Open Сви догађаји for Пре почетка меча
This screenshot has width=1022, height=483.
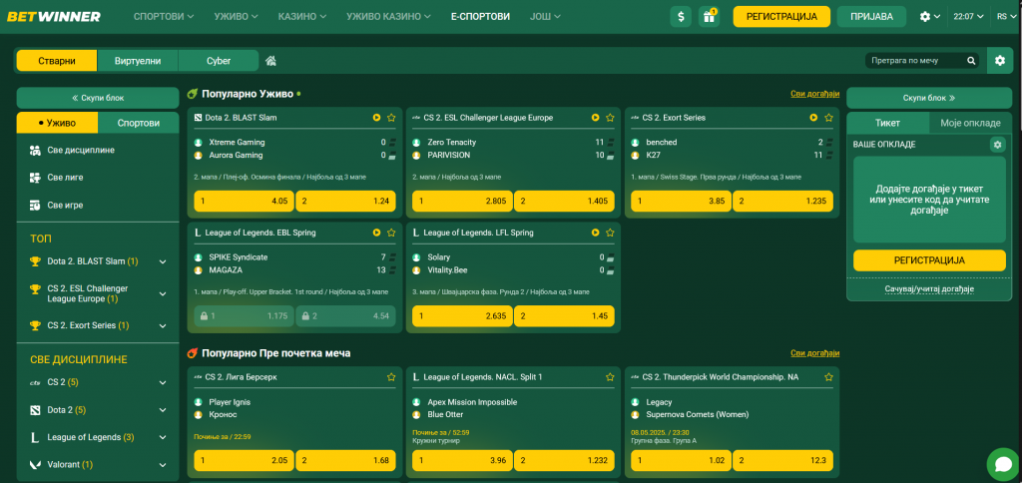click(814, 352)
